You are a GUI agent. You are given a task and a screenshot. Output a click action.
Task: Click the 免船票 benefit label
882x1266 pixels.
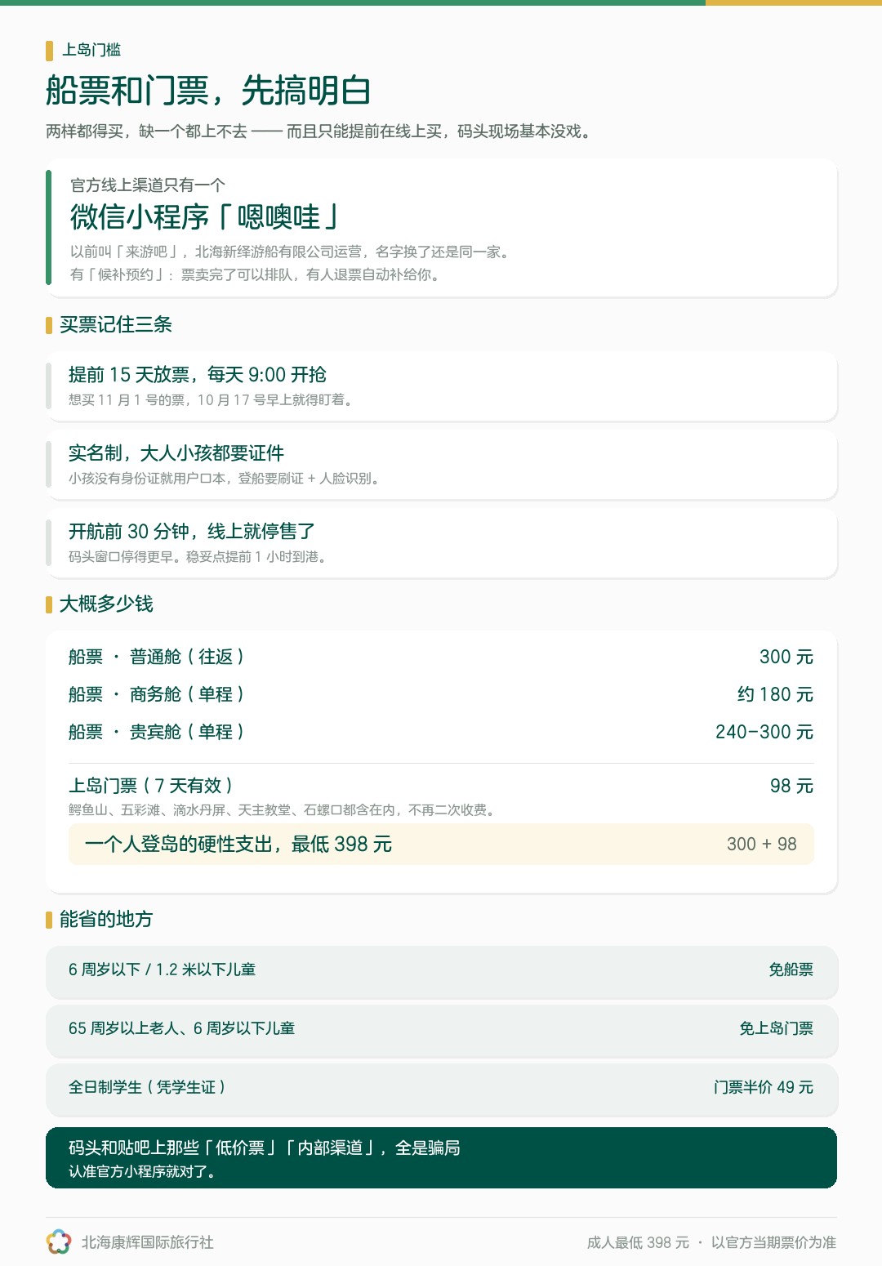(791, 970)
